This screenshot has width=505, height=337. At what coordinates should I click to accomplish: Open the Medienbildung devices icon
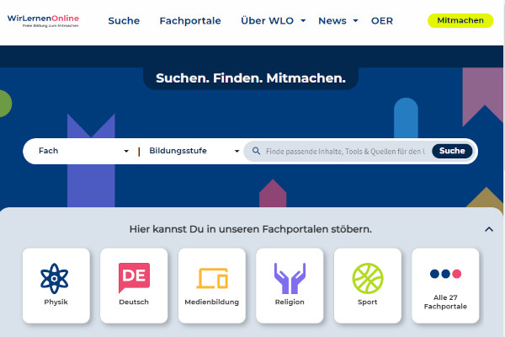point(212,278)
